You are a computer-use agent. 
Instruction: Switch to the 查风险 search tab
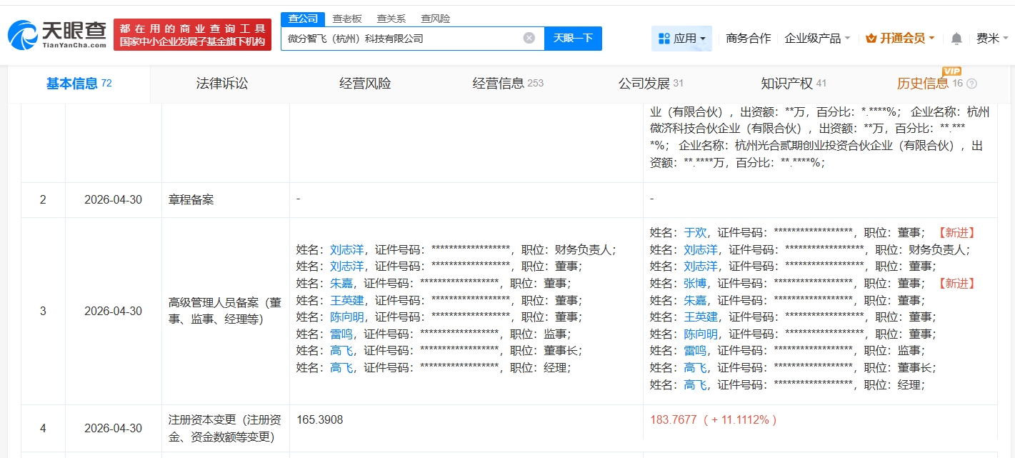click(x=436, y=19)
